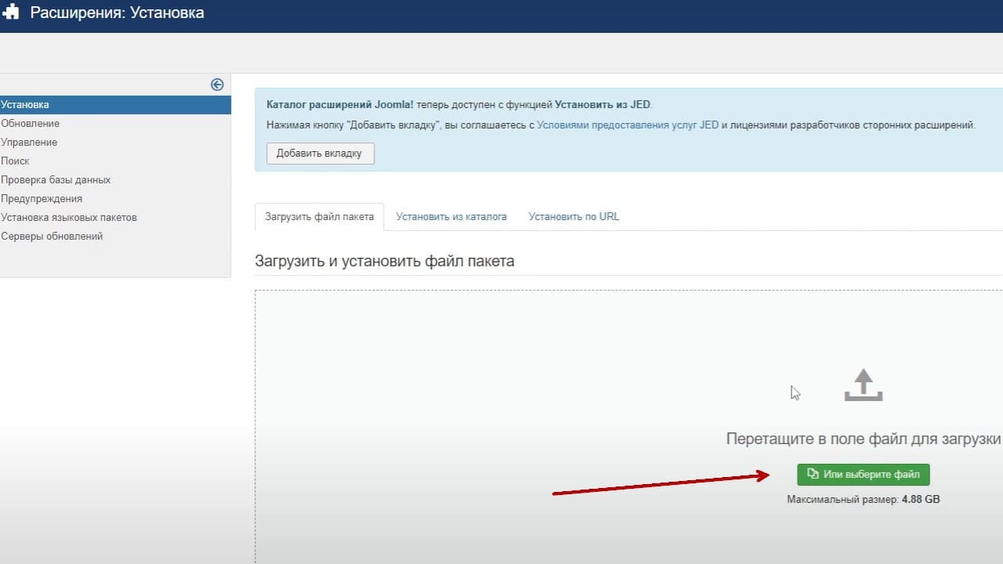Click 'Расширения: Установка' page title
Image resolution: width=1003 pixels, height=564 pixels.
118,13
